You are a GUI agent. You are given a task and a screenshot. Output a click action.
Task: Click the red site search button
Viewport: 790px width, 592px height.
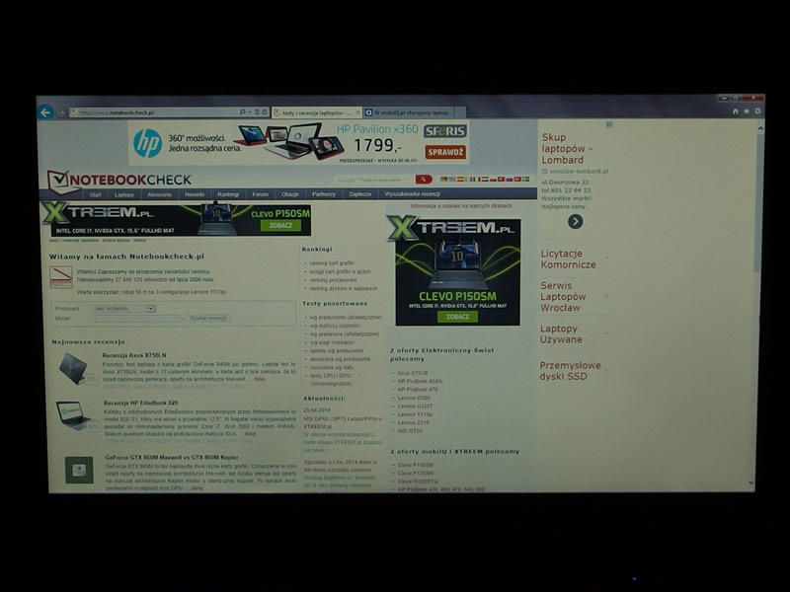(424, 180)
